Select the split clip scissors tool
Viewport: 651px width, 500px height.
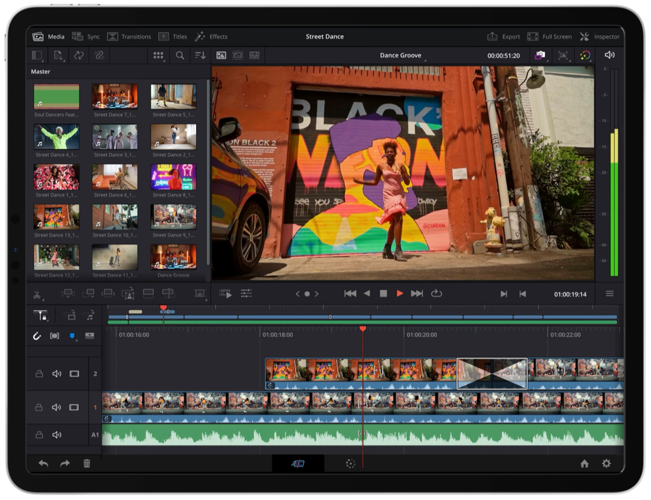37,294
